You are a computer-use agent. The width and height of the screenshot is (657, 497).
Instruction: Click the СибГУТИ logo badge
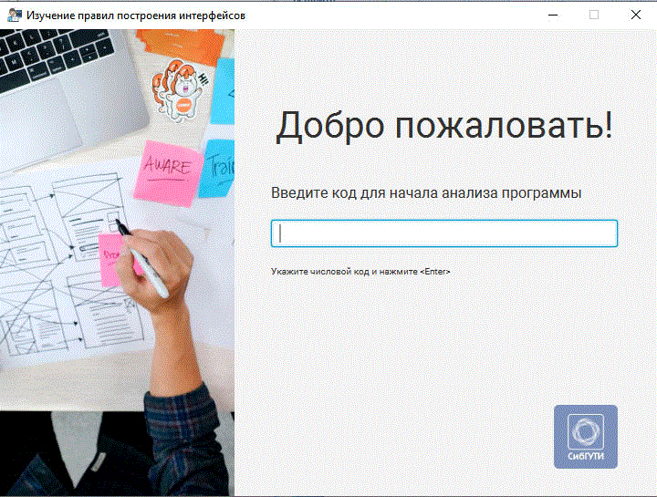click(585, 437)
